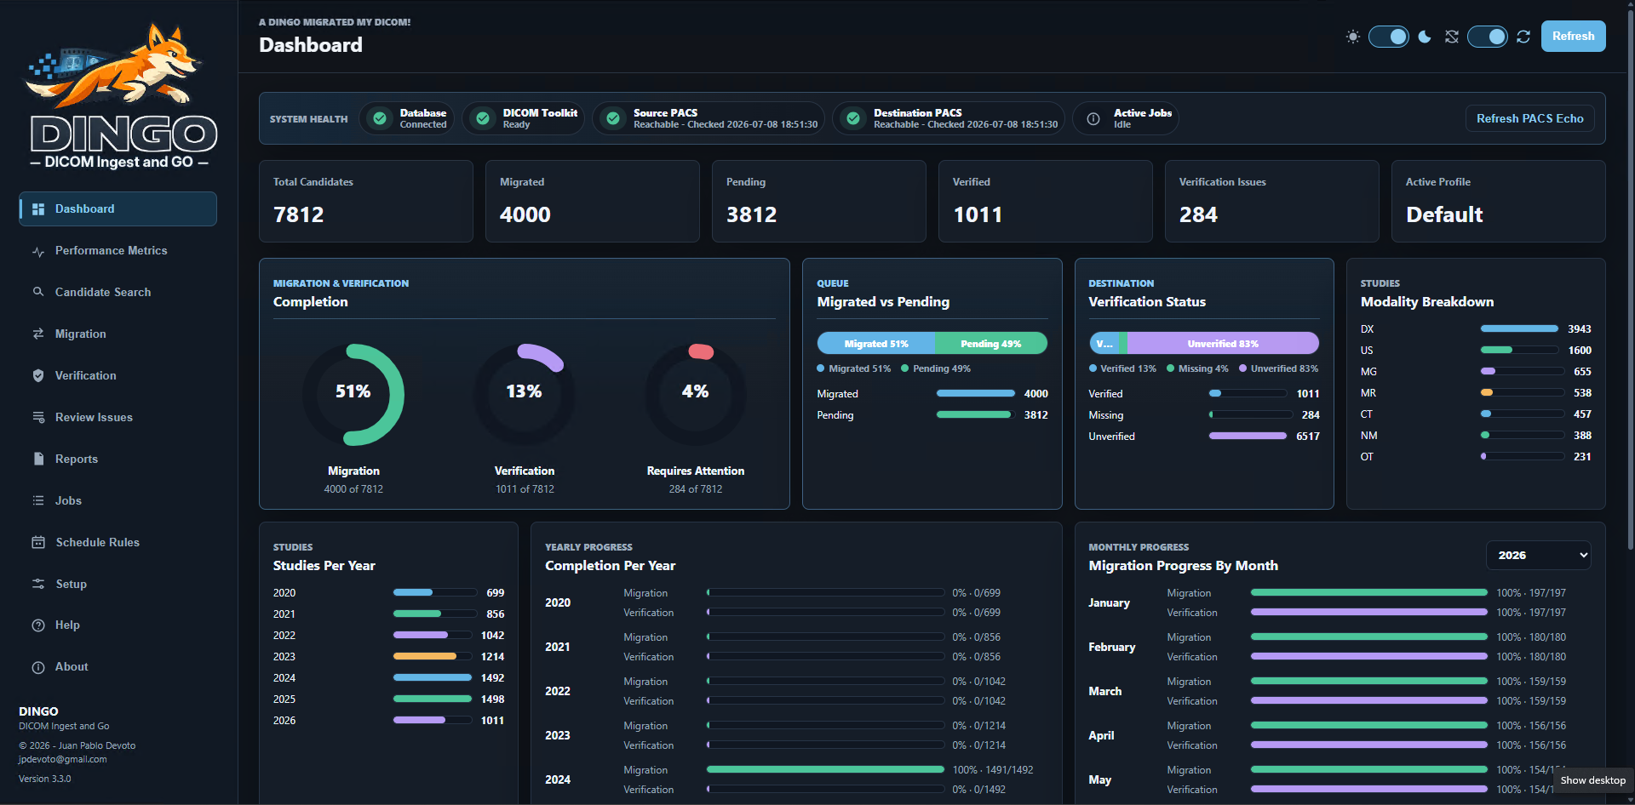Click the Source PACS check icon
The image size is (1635, 805).
click(613, 118)
